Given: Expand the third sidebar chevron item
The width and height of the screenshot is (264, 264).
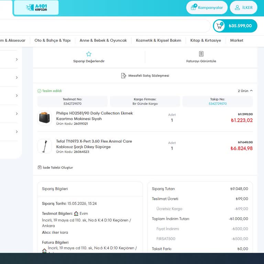Looking at the screenshot, I should 16,96.
